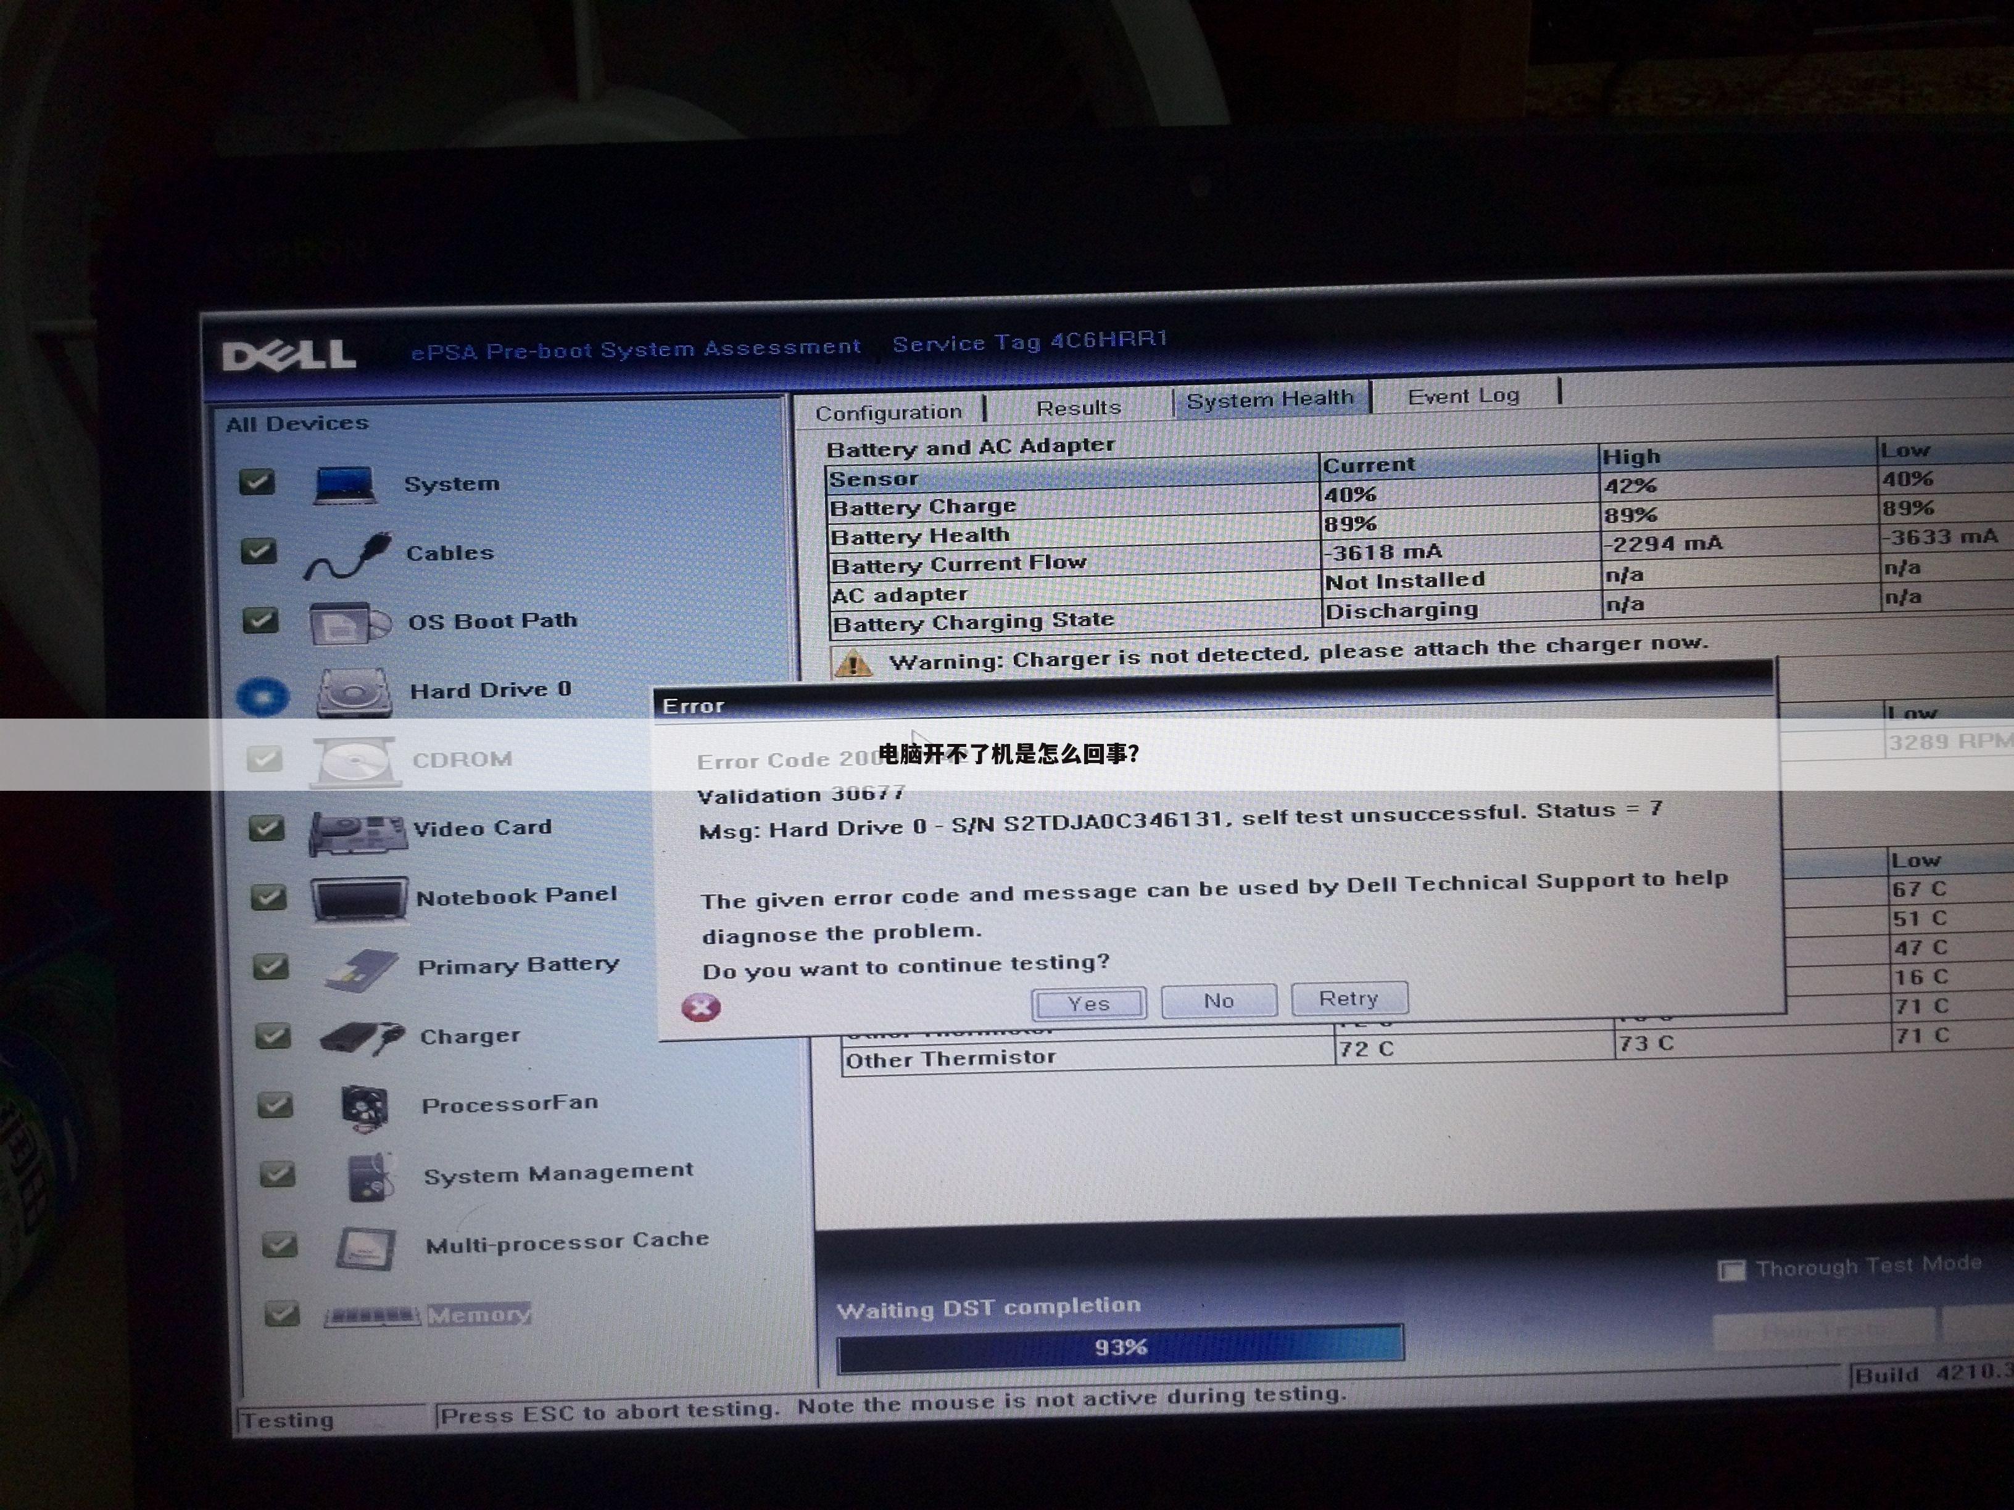Click the Retry button
The width and height of the screenshot is (2014, 1510).
click(1349, 997)
